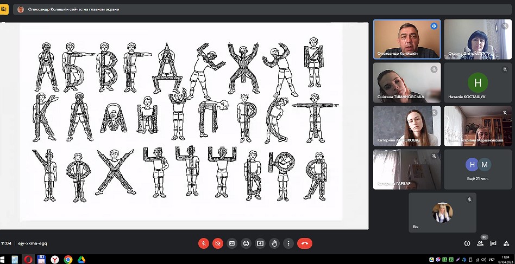Image resolution: width=515 pixels, height=264 pixels.
Task: Turn on the camera
Action: tap(218, 243)
